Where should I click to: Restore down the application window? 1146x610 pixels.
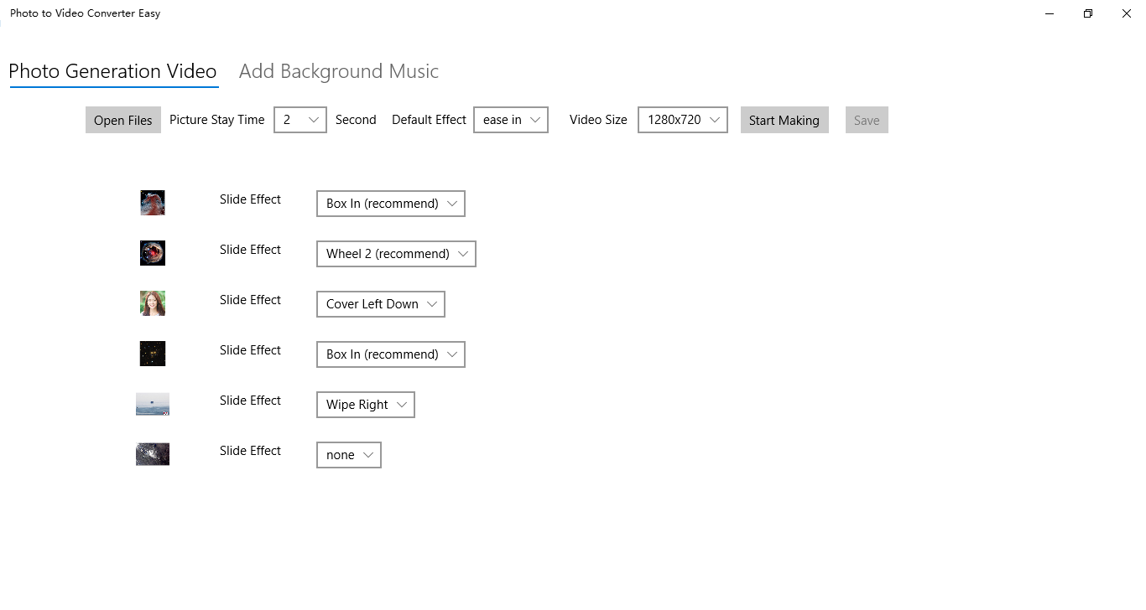click(1088, 13)
